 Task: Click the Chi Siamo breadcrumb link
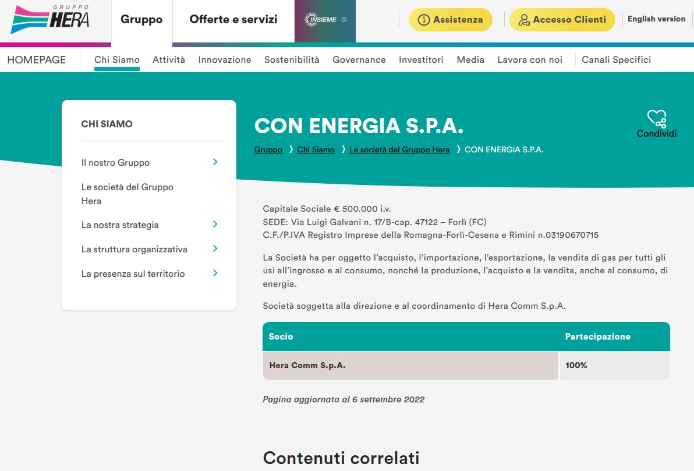(x=316, y=149)
